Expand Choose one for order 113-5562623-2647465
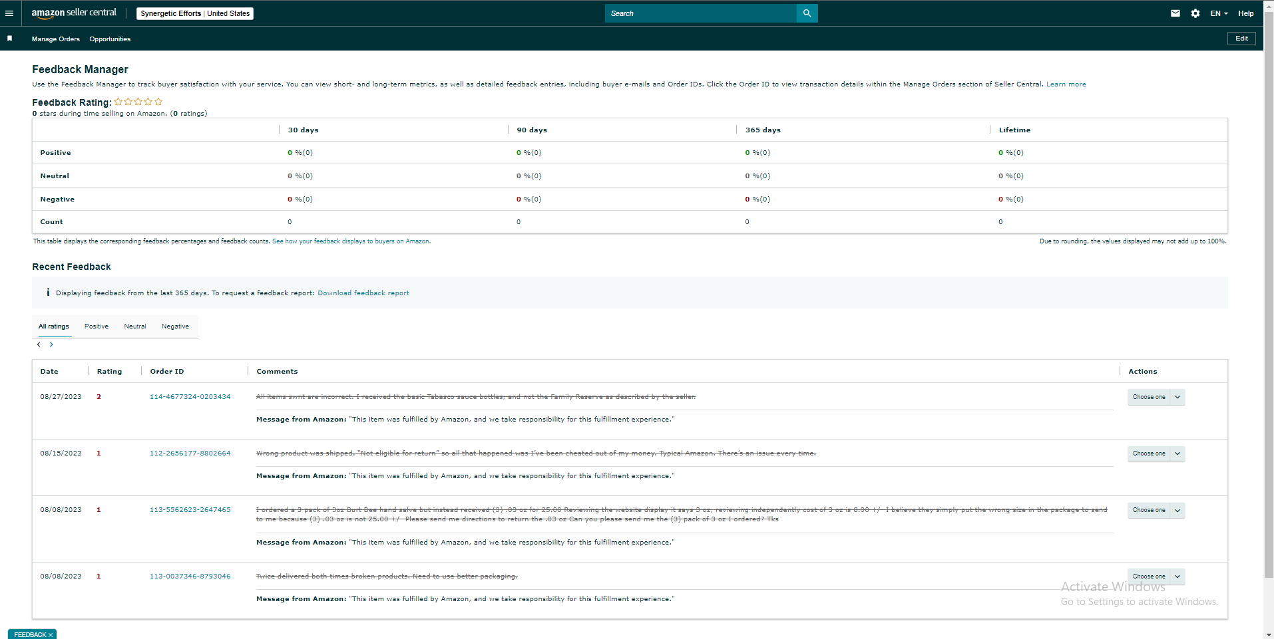Image resolution: width=1274 pixels, height=639 pixels. coord(1156,510)
